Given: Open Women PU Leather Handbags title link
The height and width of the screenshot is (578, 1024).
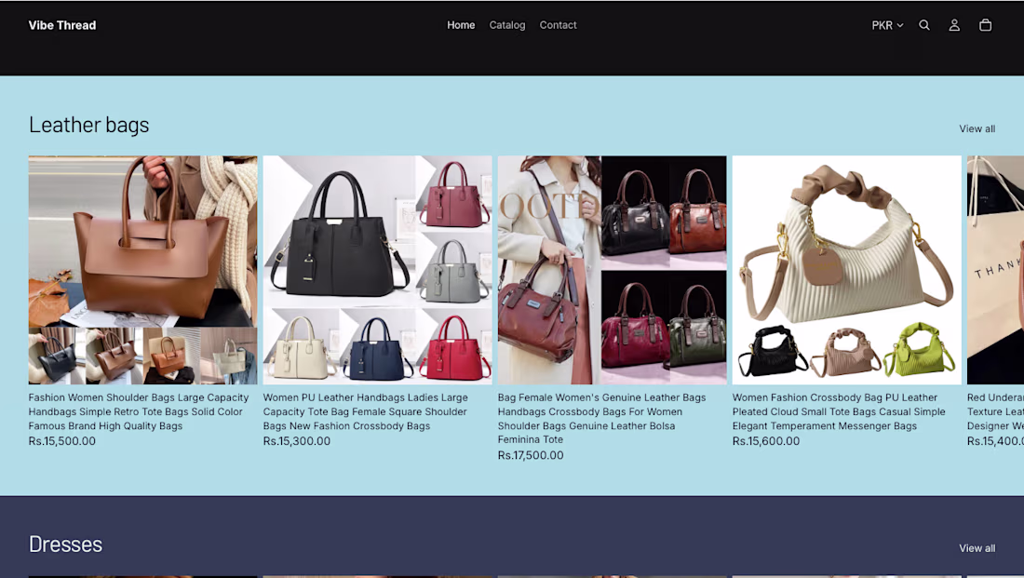Looking at the screenshot, I should tap(366, 411).
